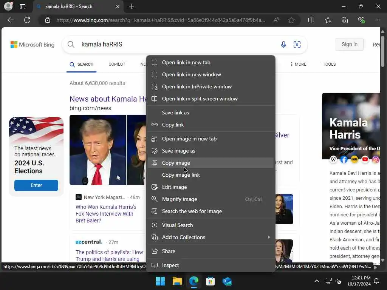This screenshot has width=387, height=290.
Task: Open the TOOLS option
Action: (x=329, y=64)
